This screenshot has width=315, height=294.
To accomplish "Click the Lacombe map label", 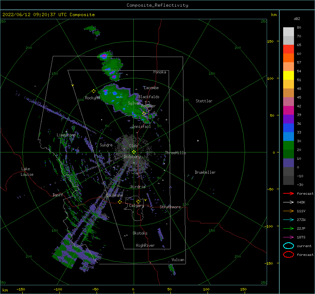I will tap(151, 88).
